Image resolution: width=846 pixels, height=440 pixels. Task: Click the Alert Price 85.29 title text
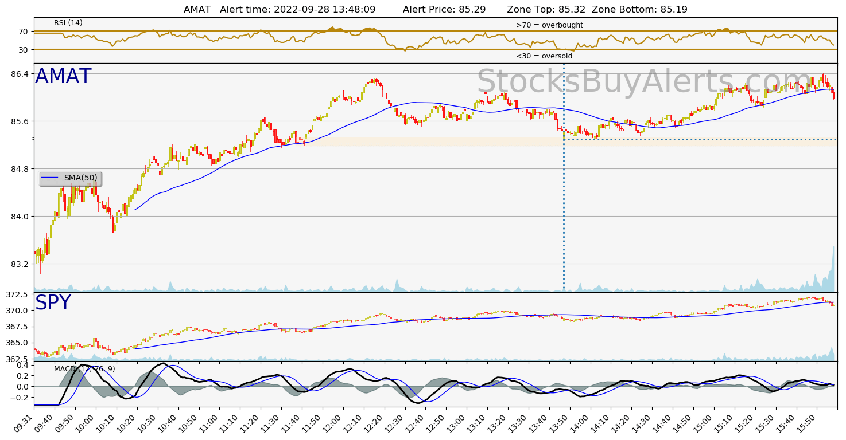tap(444, 9)
